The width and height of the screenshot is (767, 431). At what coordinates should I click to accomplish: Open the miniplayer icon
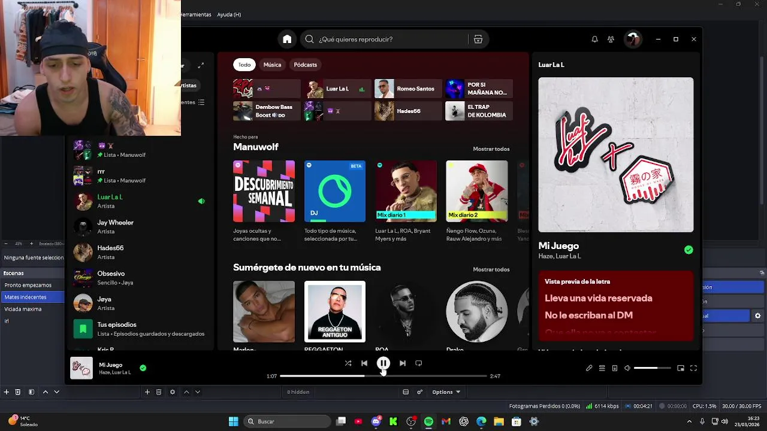point(681,368)
